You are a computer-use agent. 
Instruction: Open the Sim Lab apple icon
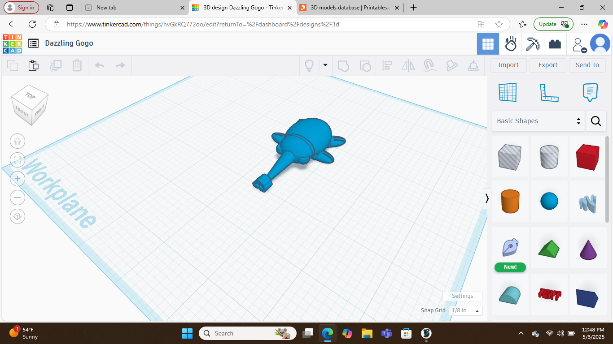[x=510, y=44]
